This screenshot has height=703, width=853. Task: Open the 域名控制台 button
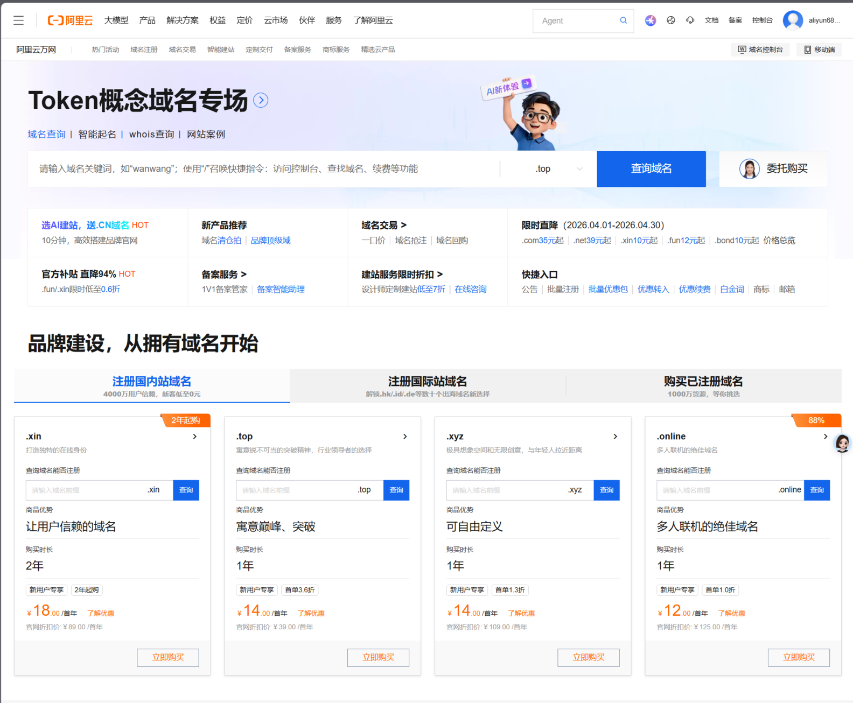760,50
